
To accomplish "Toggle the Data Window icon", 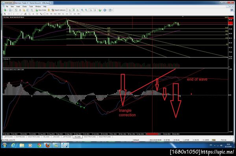I will 20,10.
